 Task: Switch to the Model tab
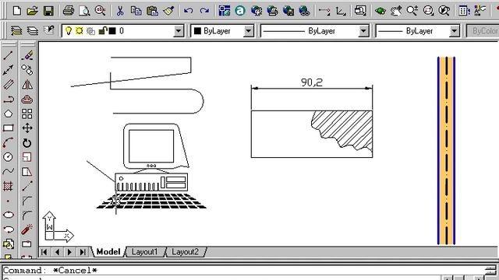(x=108, y=252)
